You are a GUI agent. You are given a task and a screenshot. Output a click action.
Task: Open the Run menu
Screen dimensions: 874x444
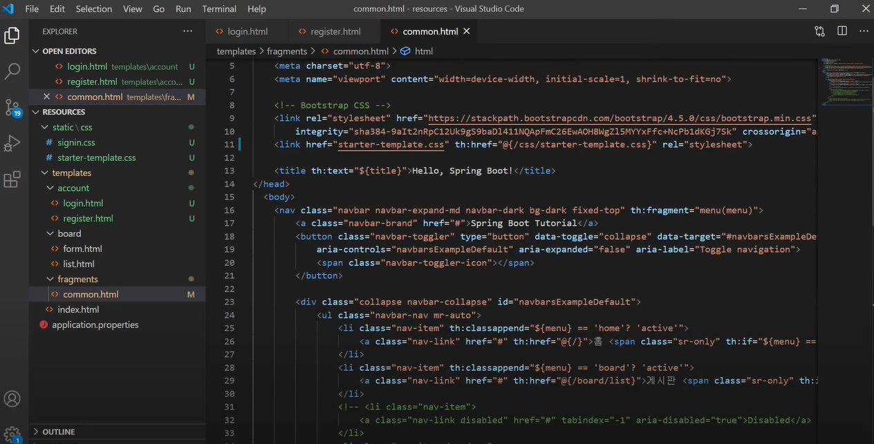(183, 9)
